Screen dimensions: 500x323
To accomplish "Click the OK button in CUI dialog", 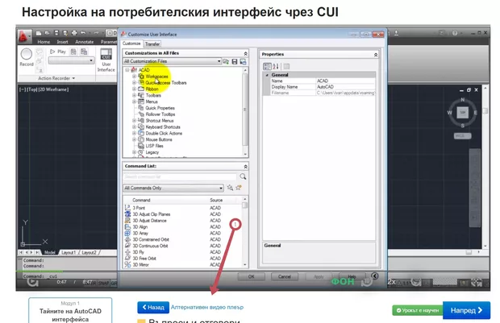I will [252, 276].
